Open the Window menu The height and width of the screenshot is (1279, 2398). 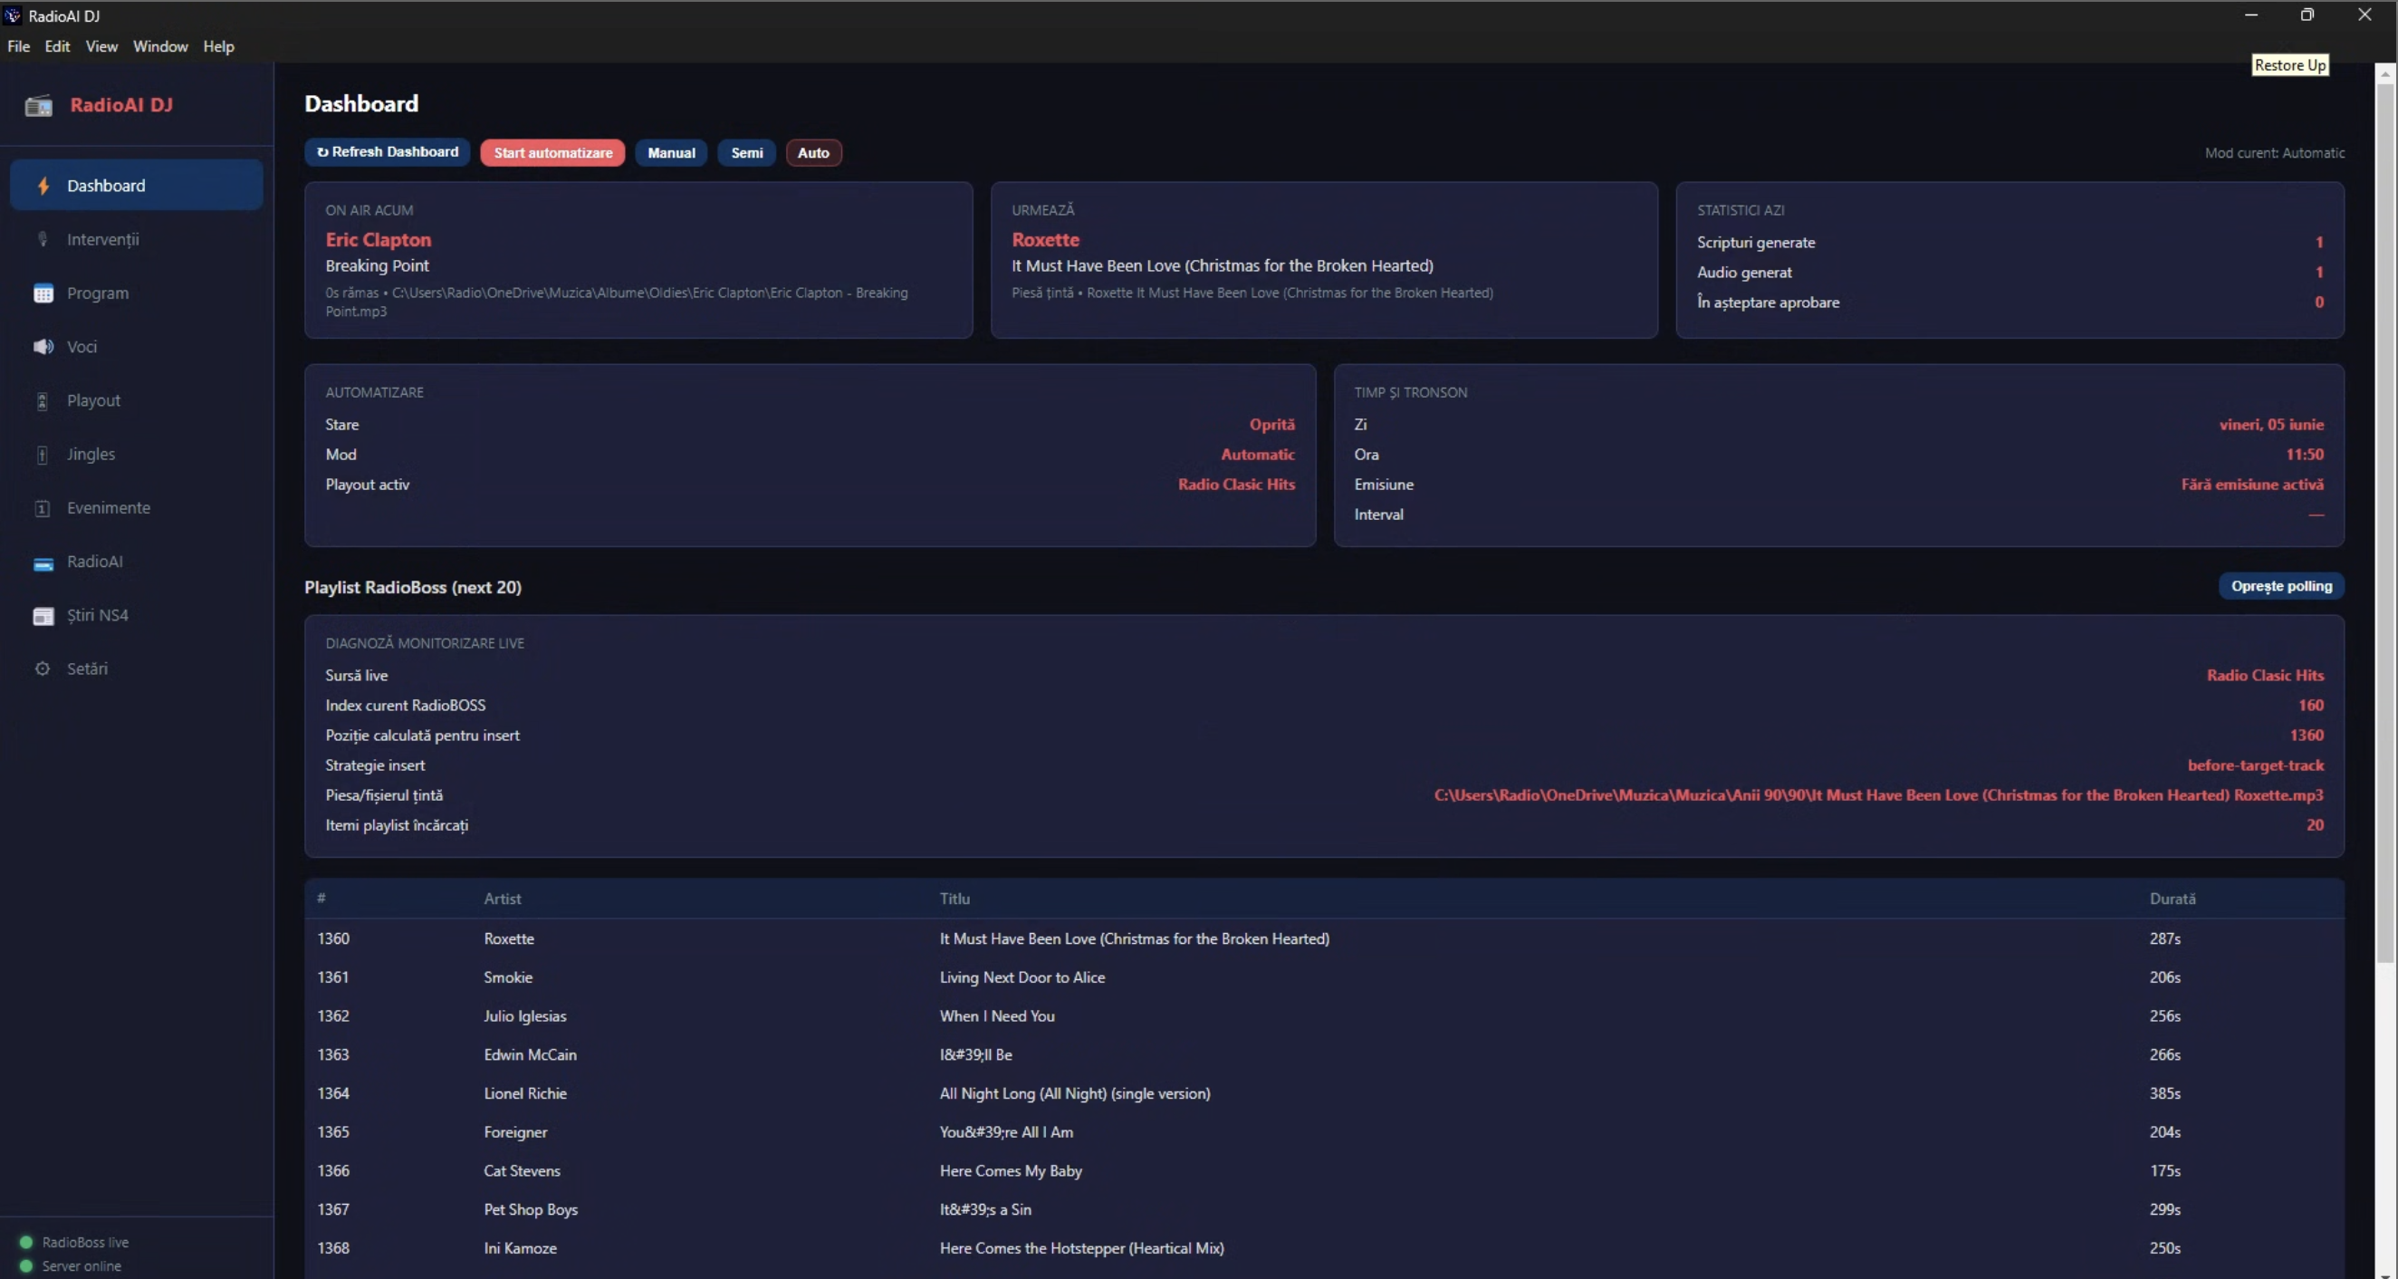tap(160, 46)
